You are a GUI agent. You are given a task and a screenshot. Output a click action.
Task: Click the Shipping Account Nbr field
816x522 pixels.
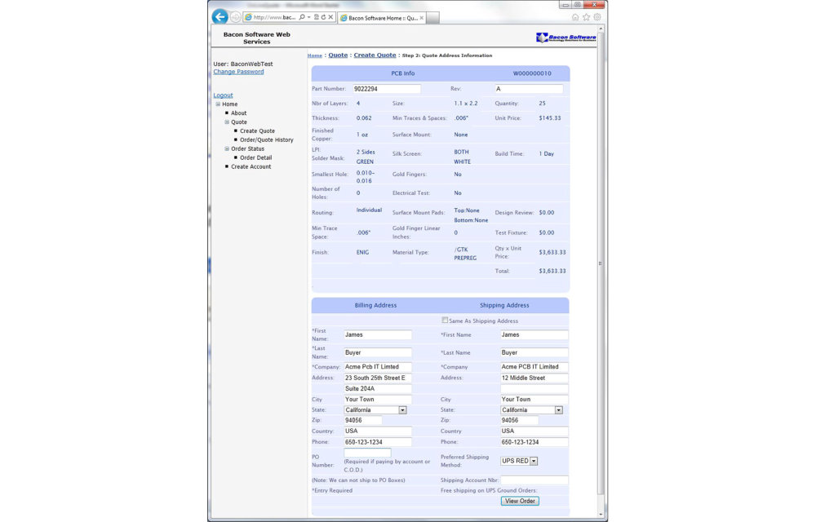point(534,480)
